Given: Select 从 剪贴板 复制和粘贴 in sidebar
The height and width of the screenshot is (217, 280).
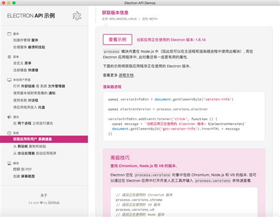Looking at the screenshot, I should point(30,146).
